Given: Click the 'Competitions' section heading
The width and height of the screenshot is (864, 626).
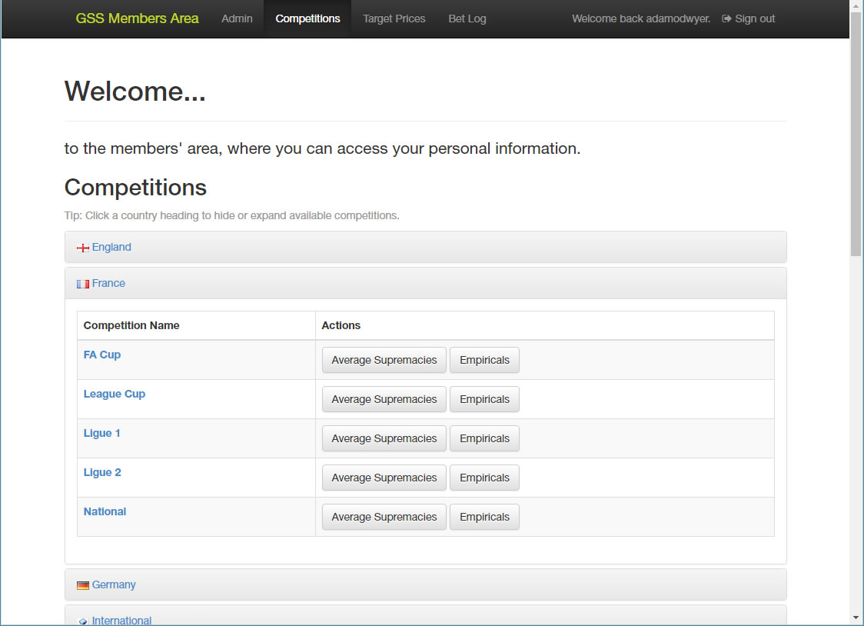Looking at the screenshot, I should click(135, 188).
